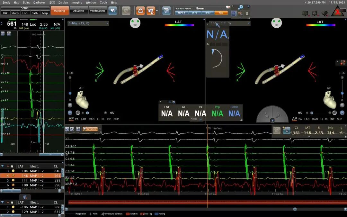Expand the arrow next to the camera icon

point(157,11)
